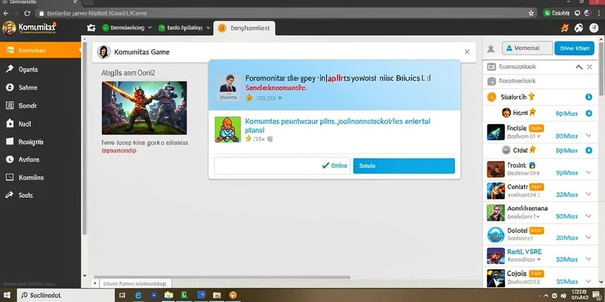This screenshot has height=302, width=605.
Task: Expand the chevron next to Froulnk row
Action: 588,173
